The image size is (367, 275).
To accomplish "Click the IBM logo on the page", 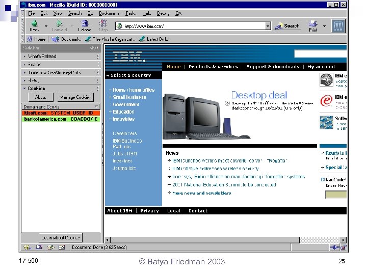I will click(127, 57).
